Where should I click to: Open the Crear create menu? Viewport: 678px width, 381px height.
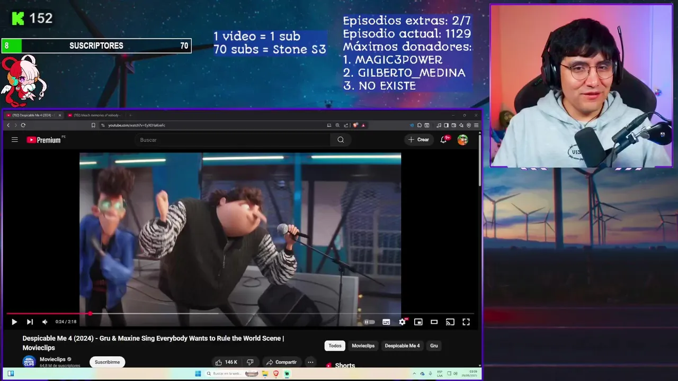pos(418,140)
